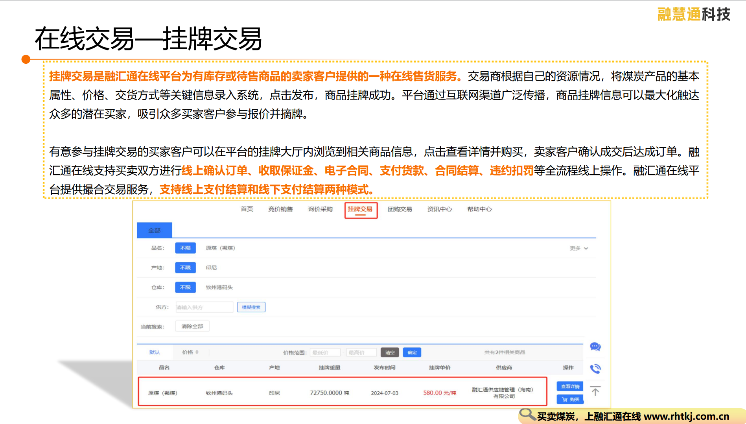Click the www.rhtkj.com.cn website link

[687, 416]
